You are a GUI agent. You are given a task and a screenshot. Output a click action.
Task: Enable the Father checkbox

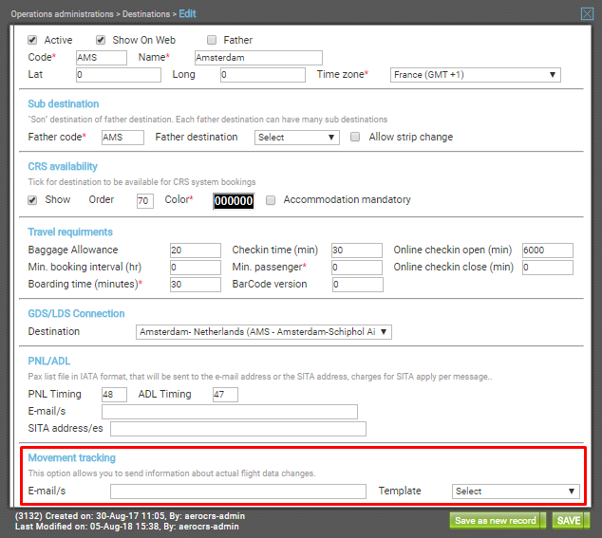tap(212, 40)
